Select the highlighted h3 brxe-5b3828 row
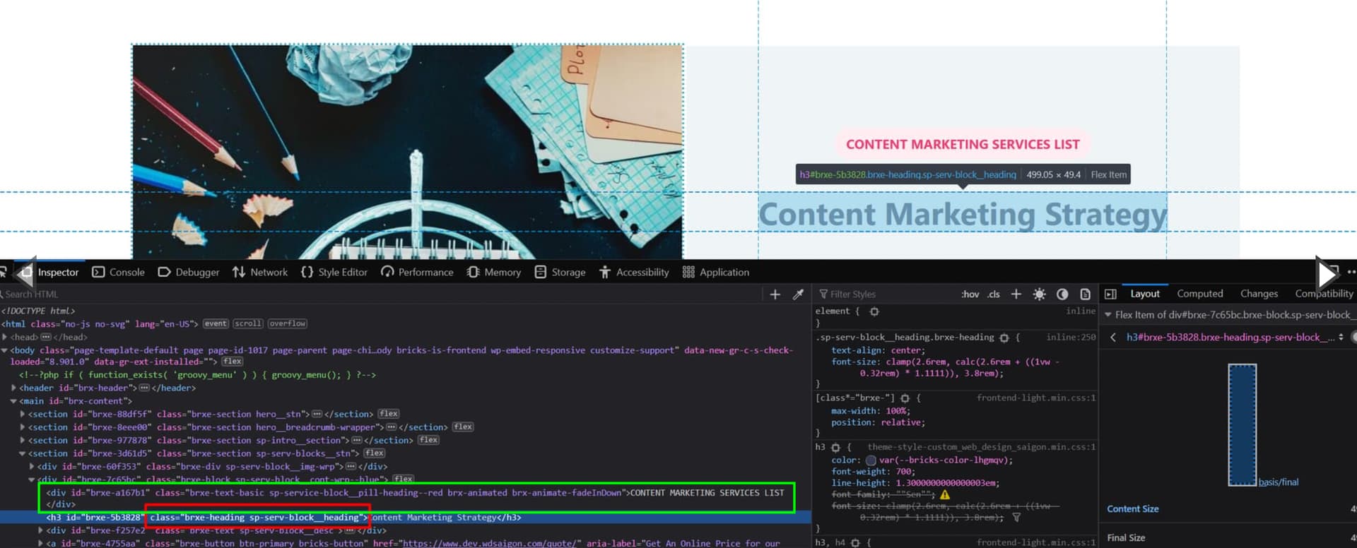 [406, 518]
